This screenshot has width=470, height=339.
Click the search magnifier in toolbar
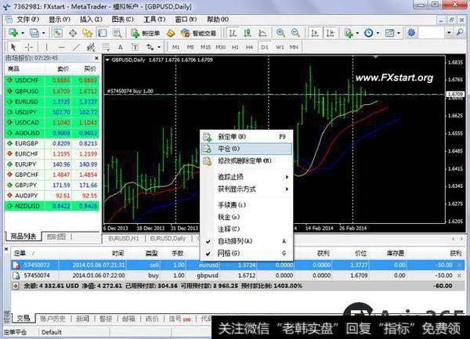[460, 32]
